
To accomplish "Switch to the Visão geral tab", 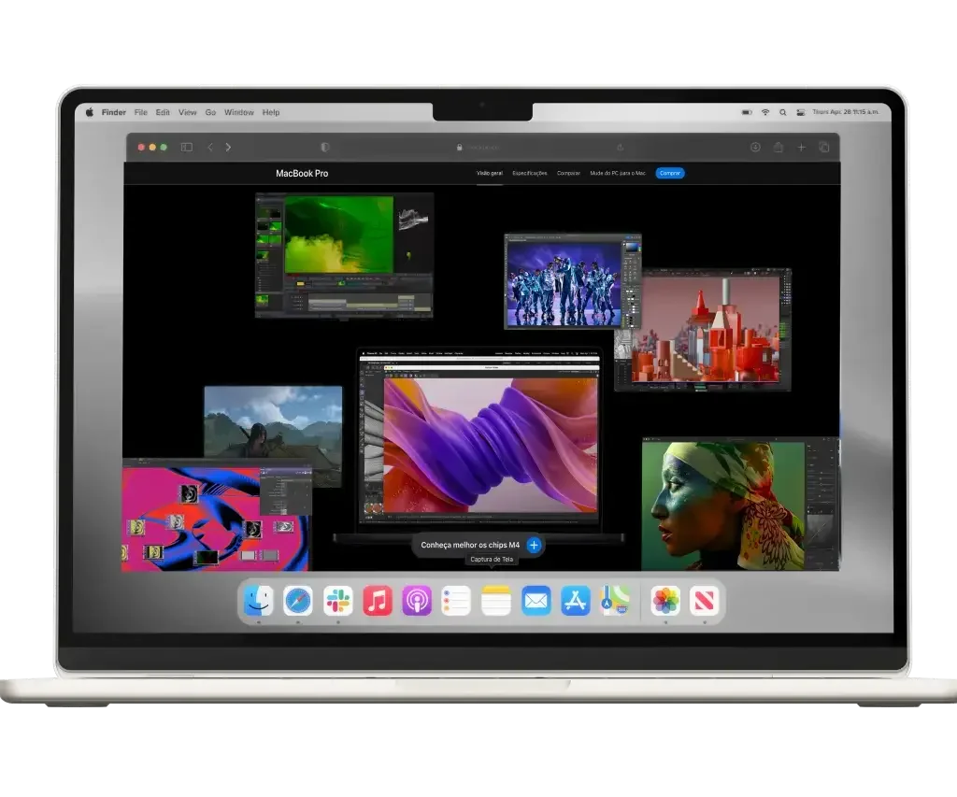I will tap(490, 173).
